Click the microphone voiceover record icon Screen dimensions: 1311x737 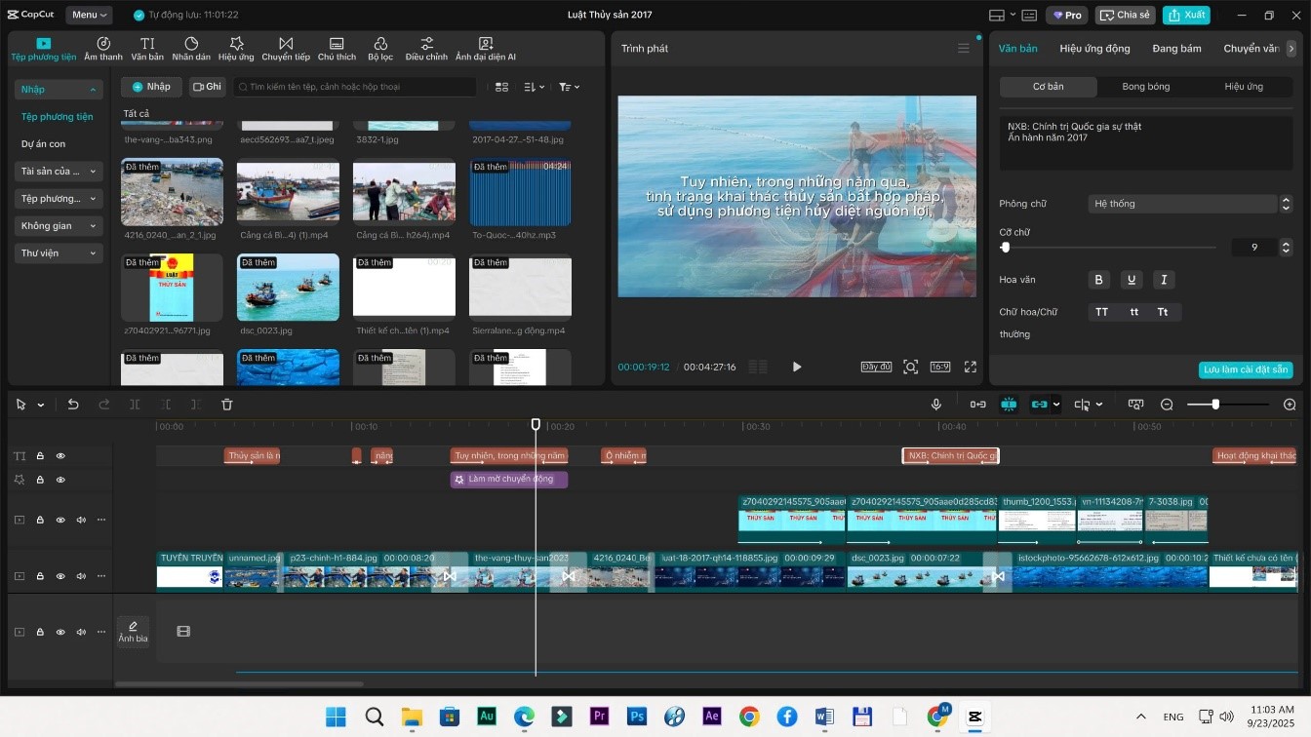pyautogui.click(x=936, y=405)
